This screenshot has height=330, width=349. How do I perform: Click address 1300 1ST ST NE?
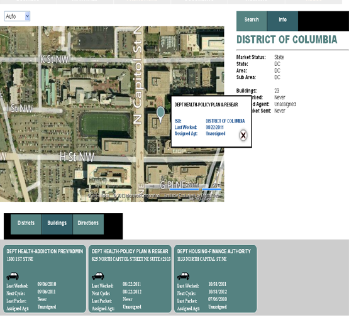(20, 259)
